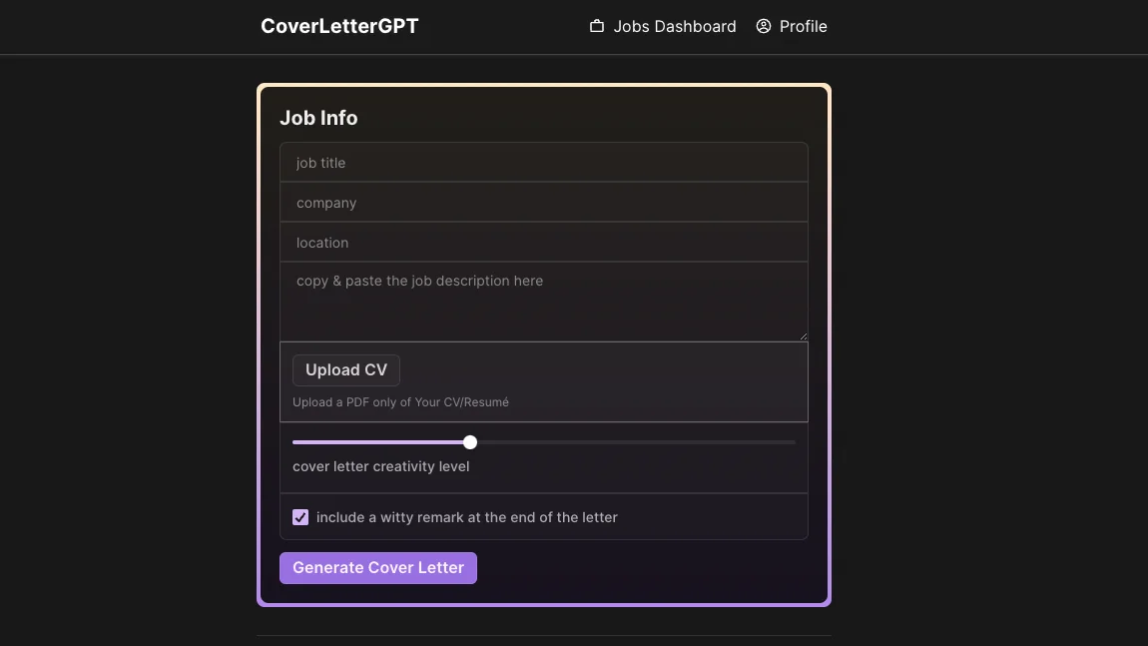Disable the witty remark checkbox
This screenshot has height=646, width=1148.
(300, 517)
